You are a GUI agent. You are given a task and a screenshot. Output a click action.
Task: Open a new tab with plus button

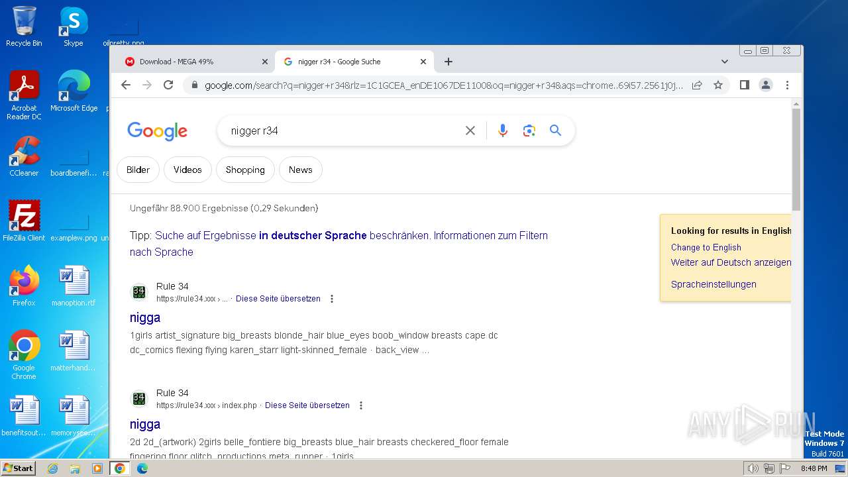click(x=449, y=62)
